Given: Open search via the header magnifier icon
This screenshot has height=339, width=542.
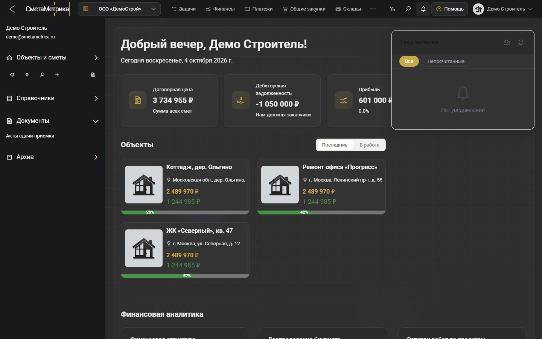Looking at the screenshot, I should [x=408, y=9].
